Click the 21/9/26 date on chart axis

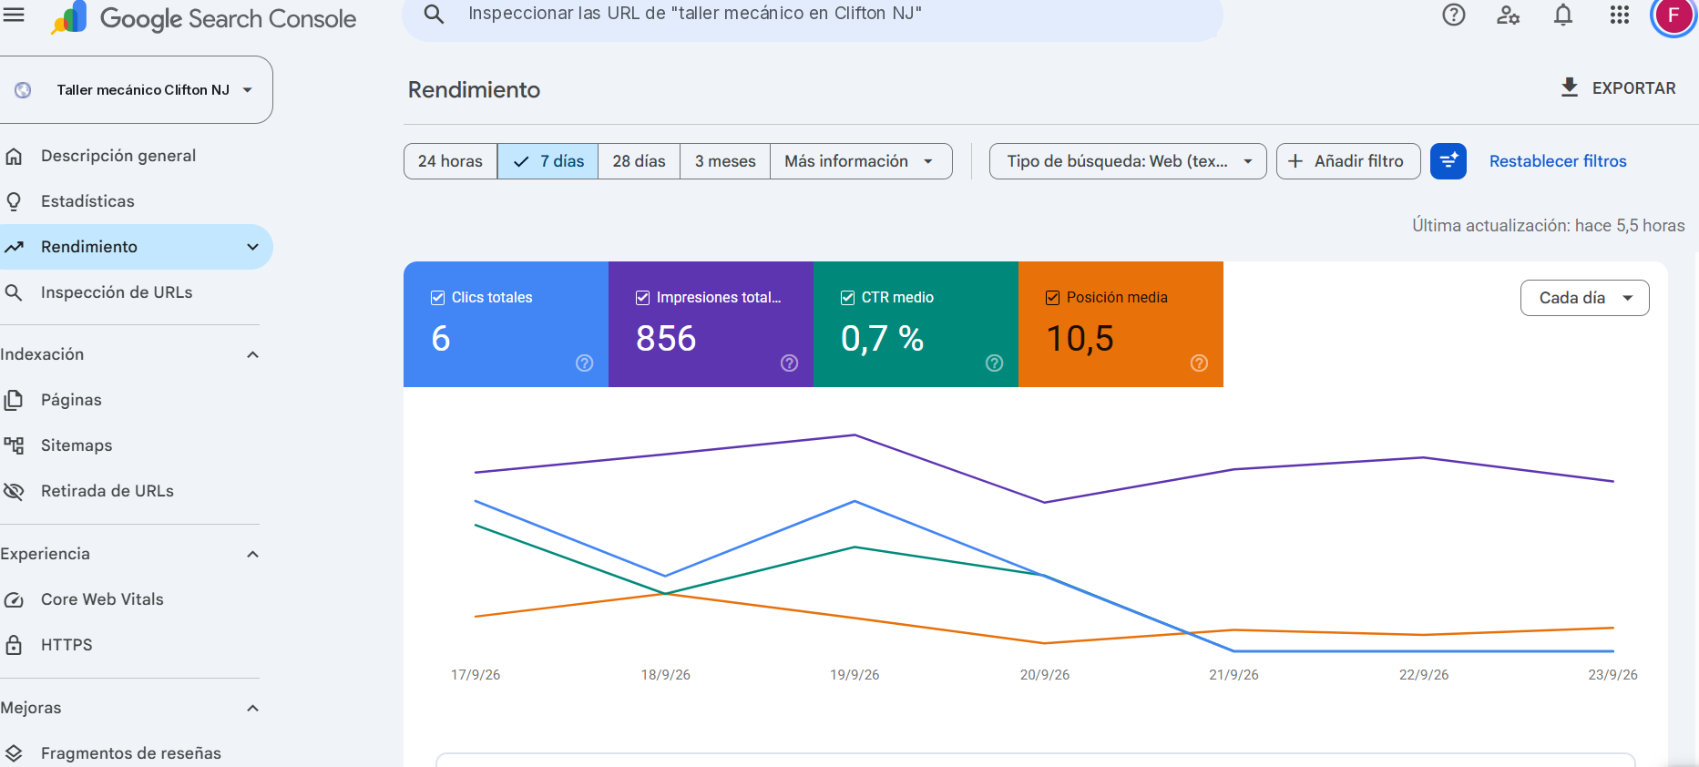pos(1233,675)
